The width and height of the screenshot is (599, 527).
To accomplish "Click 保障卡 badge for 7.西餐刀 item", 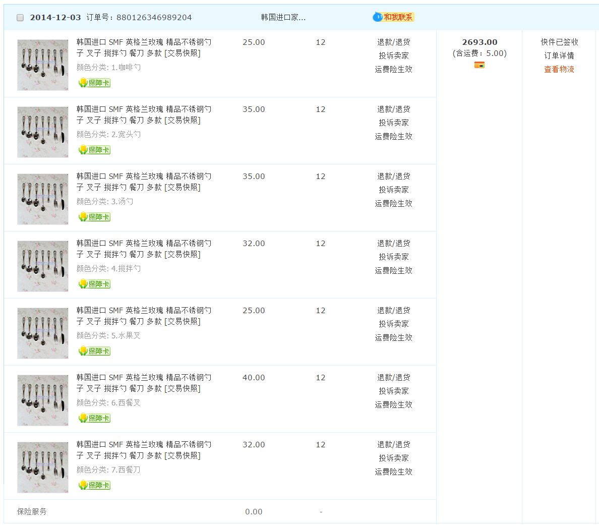I will (94, 485).
